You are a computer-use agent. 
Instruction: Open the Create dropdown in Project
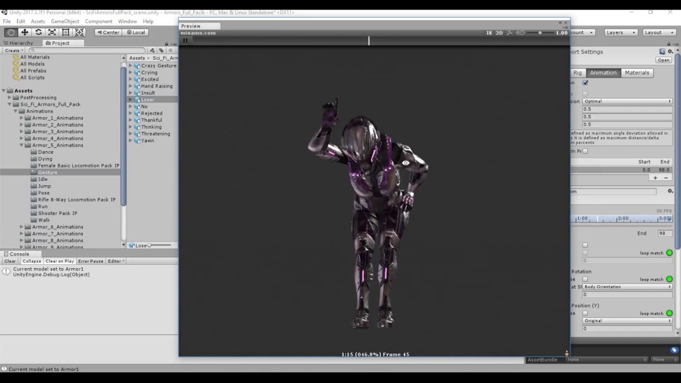point(13,51)
